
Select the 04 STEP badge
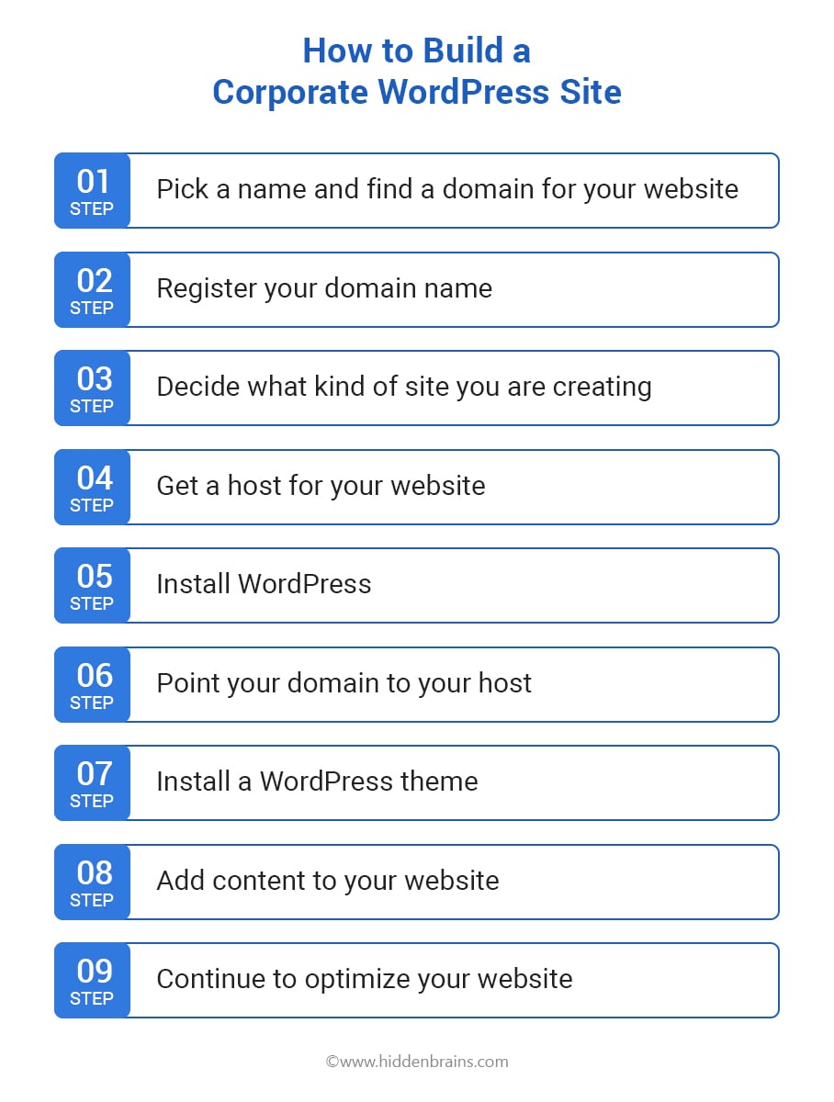pyautogui.click(x=92, y=487)
